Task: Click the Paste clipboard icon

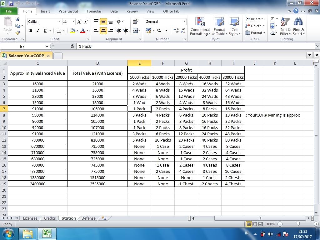Action: 8,22
